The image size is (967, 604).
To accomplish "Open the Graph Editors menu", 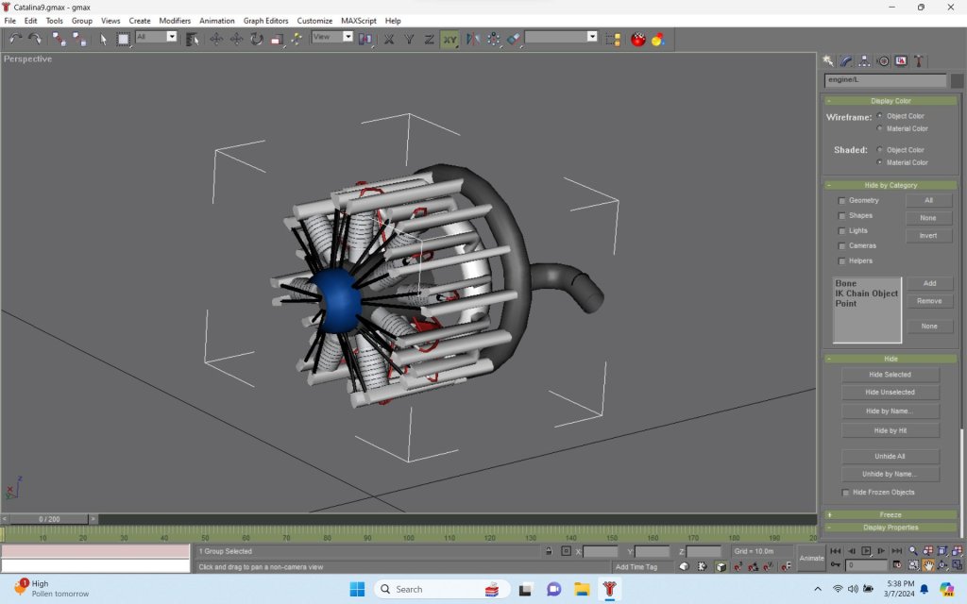I will click(265, 21).
